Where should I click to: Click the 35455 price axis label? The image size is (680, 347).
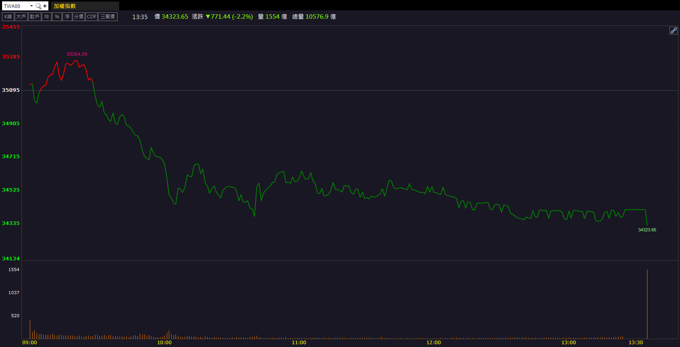11,27
